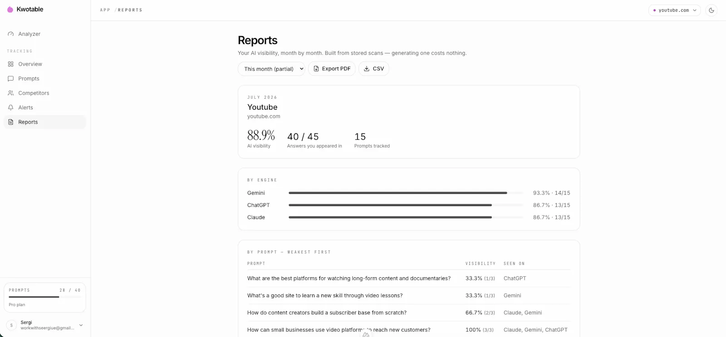Click the 86.7% · 13/15 ChatGPT value
The image size is (726, 337).
tap(551, 205)
